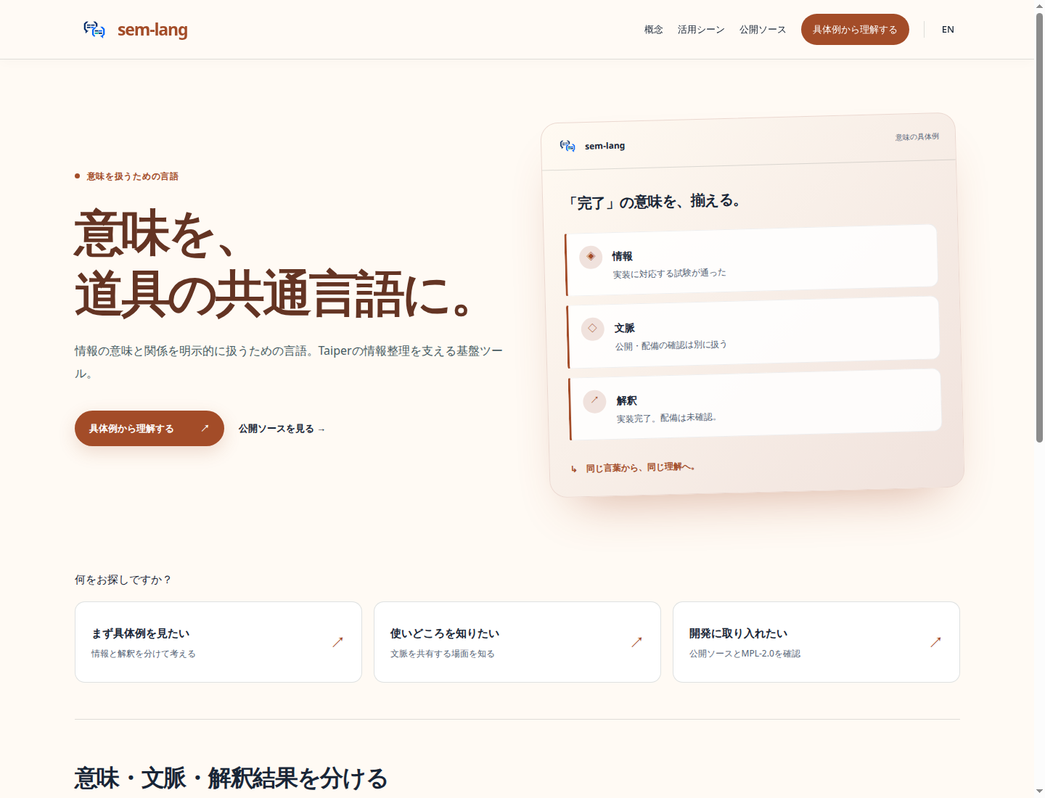Follow the 公開ソースを見る link
This screenshot has width=1045, height=798.
pos(282,429)
